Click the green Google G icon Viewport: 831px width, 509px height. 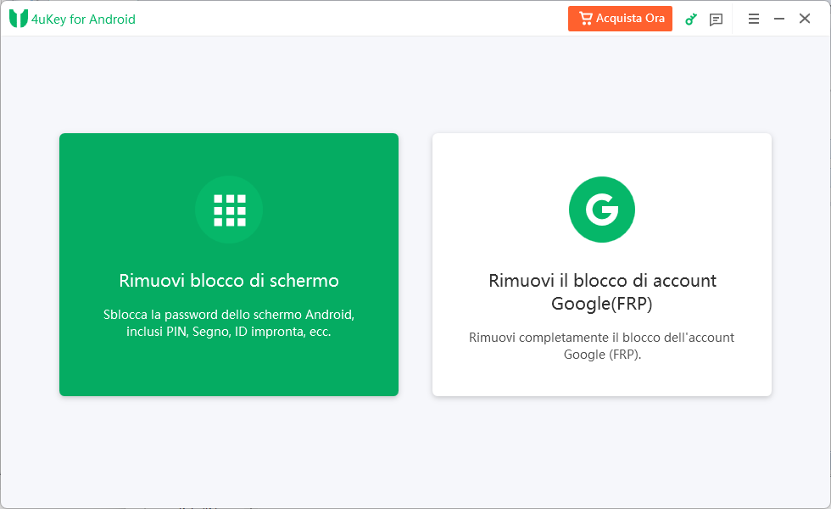click(602, 210)
